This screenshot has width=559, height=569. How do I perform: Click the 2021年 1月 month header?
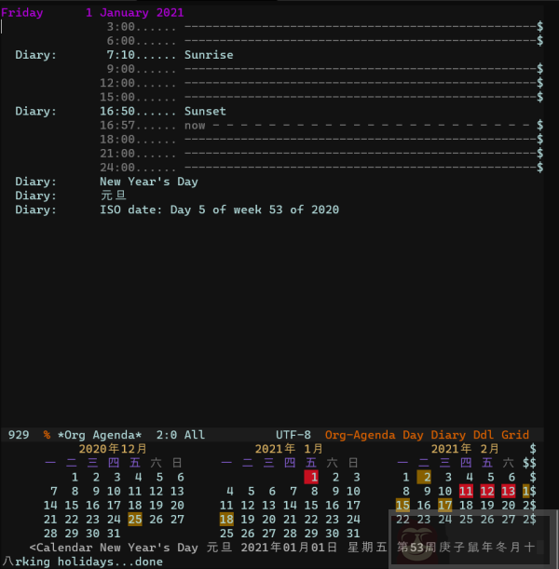pos(290,449)
